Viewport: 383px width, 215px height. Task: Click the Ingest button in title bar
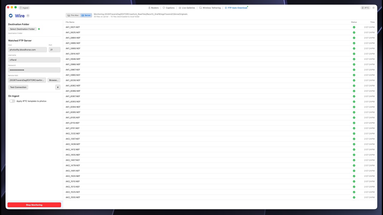point(24,8)
